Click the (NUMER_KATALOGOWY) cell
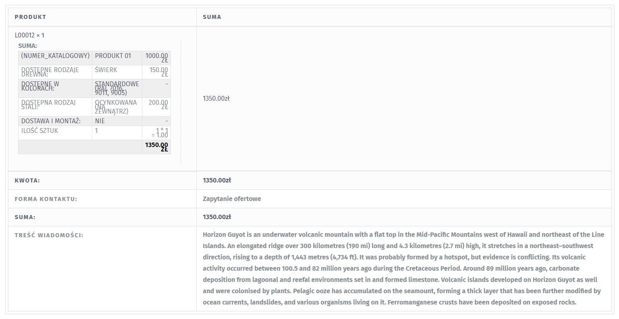619x319 pixels. [55, 56]
